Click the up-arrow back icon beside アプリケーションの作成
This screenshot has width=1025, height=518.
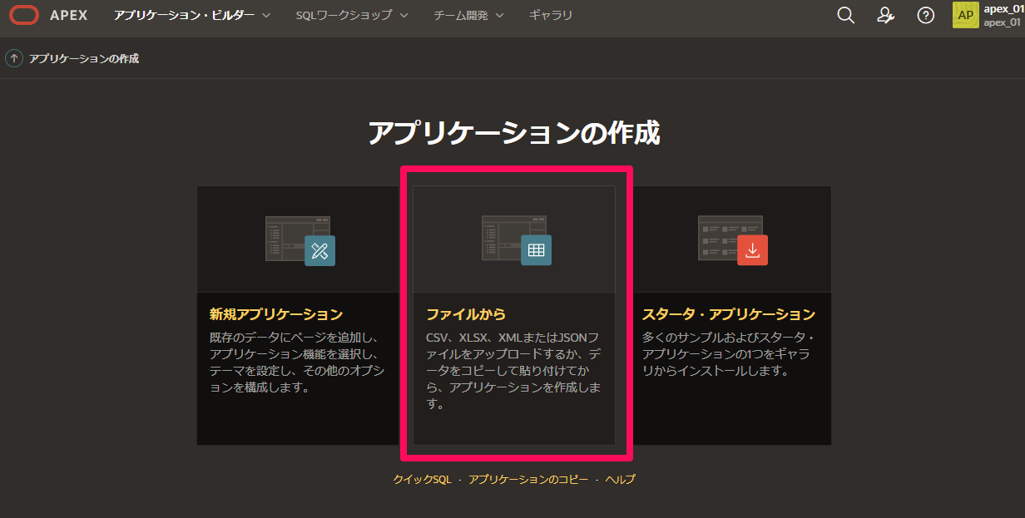click(14, 58)
